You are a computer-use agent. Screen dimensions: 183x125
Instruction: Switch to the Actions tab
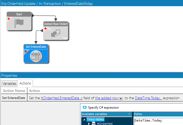coord(25,83)
